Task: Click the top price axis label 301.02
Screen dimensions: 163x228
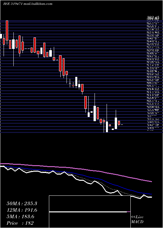Action: click(x=153, y=19)
